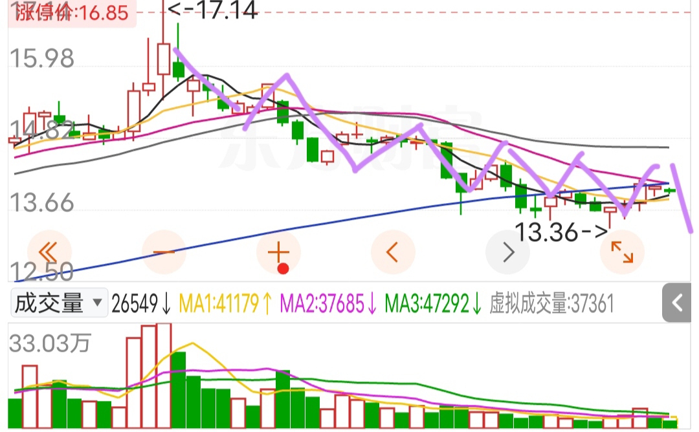Click the 17.14 high price annotation
This screenshot has width=699, height=432.
coord(213,10)
